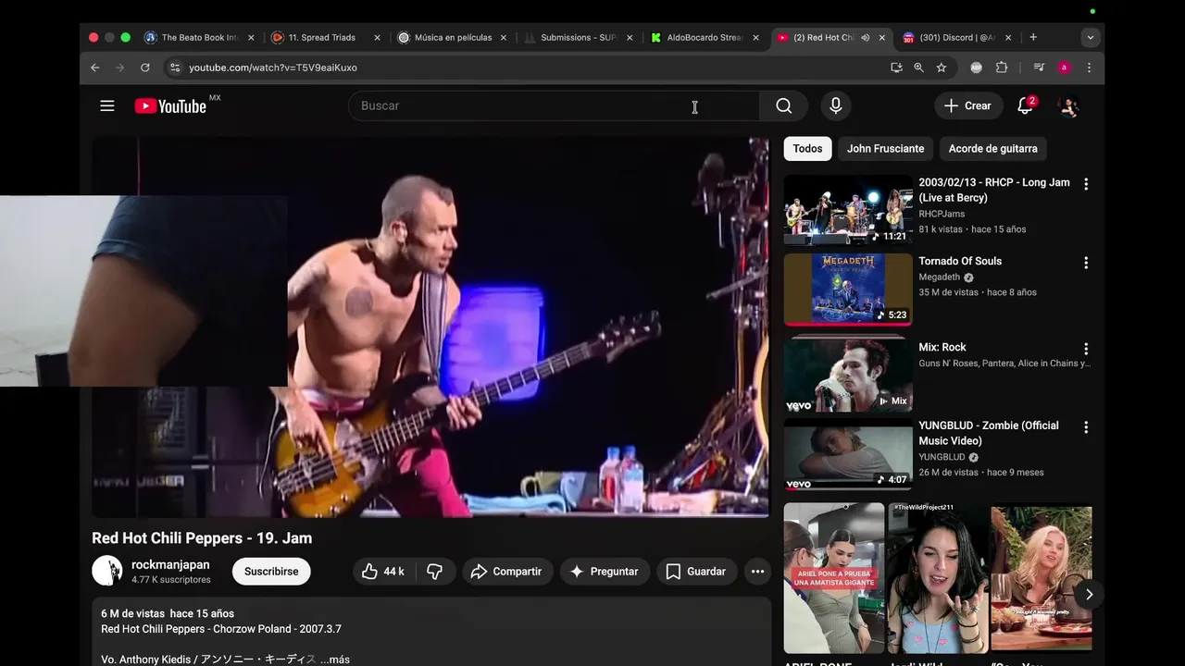Open the Mix: Rock thumbnail

coord(848,375)
